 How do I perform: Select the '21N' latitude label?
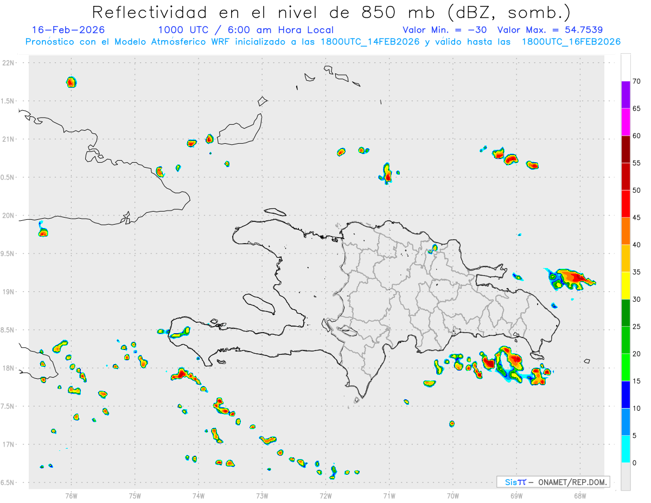click(x=8, y=139)
